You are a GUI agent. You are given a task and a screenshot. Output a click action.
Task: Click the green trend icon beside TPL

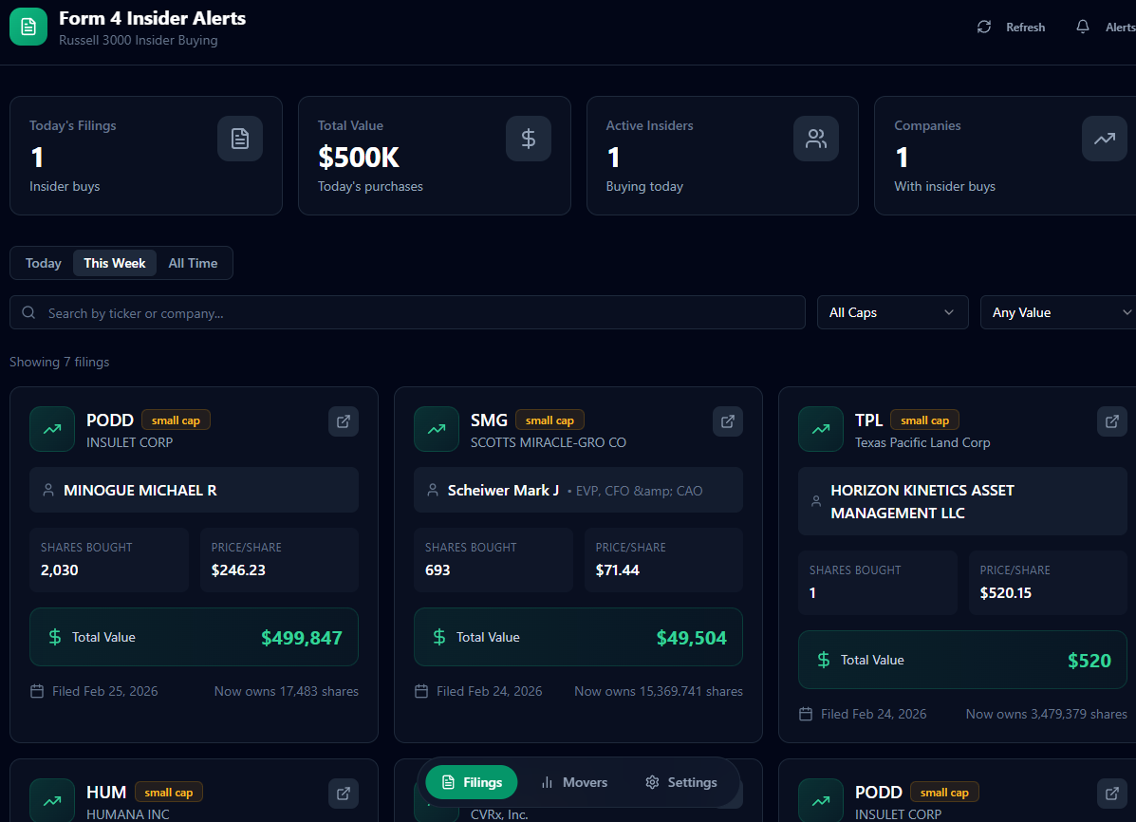[820, 429]
